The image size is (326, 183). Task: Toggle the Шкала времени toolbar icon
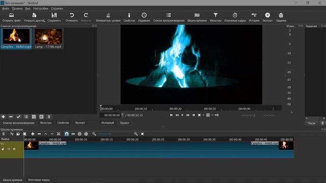(197, 17)
